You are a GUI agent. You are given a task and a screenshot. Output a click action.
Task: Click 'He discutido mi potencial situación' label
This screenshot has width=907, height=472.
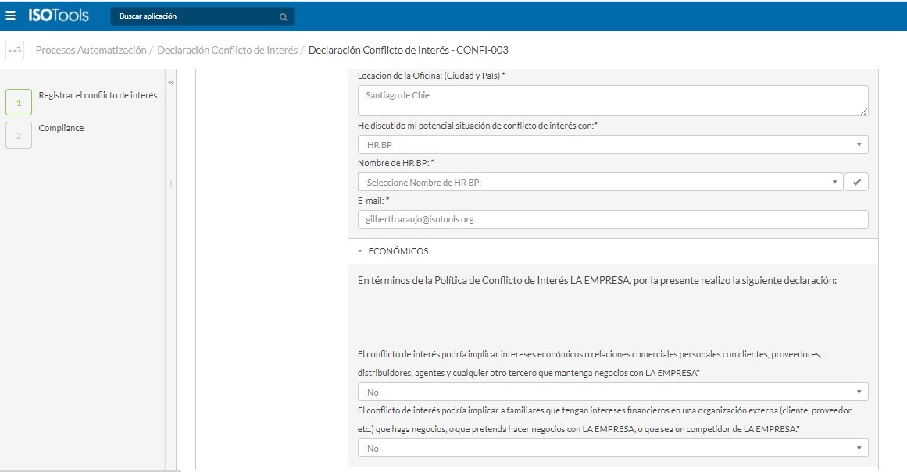[477, 126]
